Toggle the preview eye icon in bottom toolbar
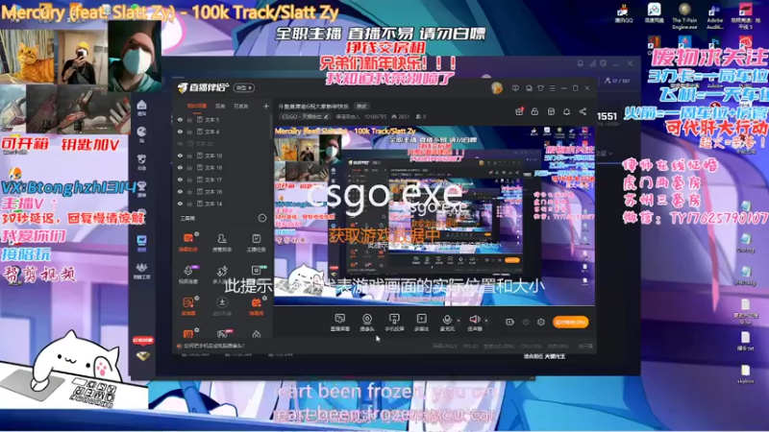The width and height of the screenshot is (769, 432). tap(526, 322)
